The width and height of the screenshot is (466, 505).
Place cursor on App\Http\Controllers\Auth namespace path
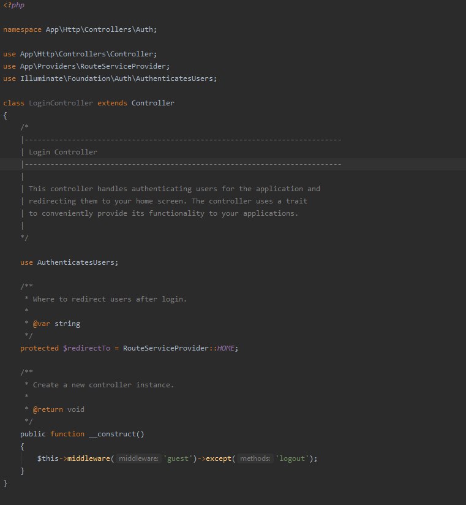point(99,29)
